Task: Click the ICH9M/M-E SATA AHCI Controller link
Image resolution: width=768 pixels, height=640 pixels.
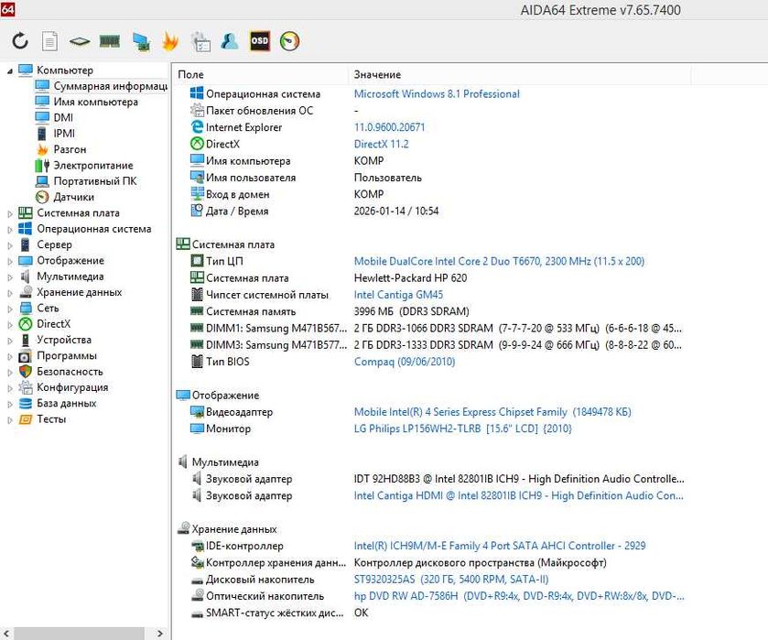Action: pyautogui.click(x=500, y=546)
